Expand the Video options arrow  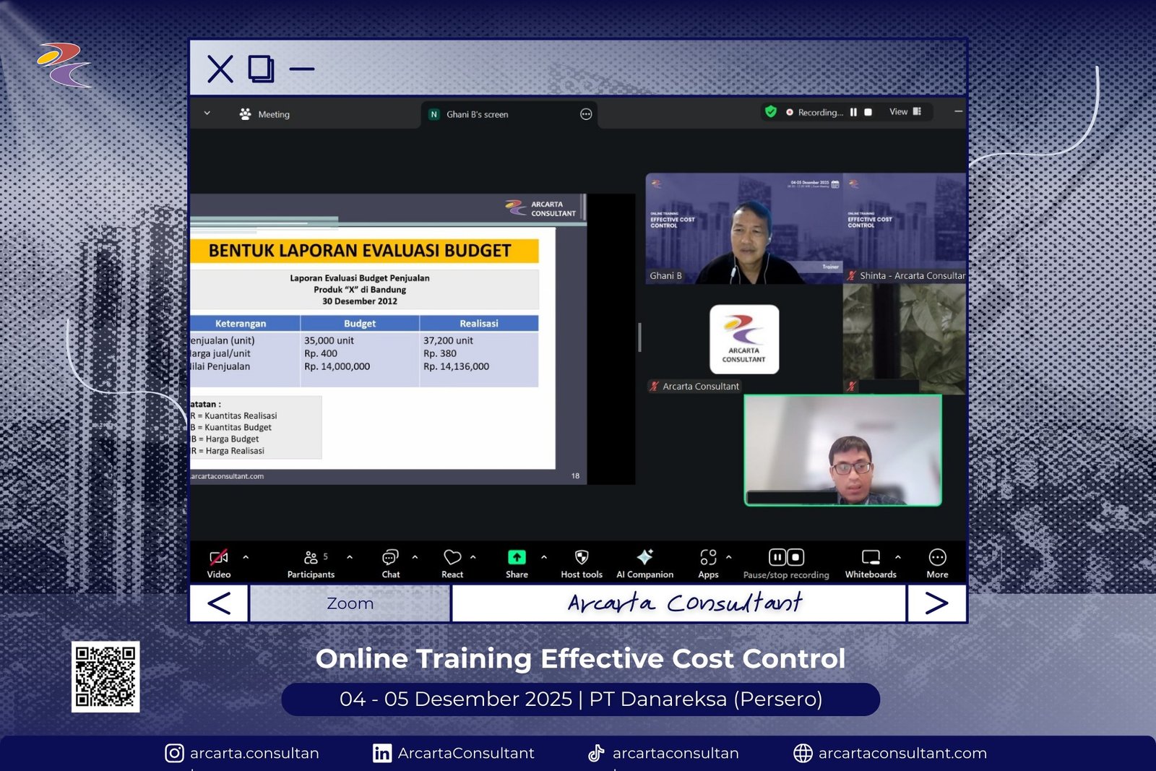(246, 557)
